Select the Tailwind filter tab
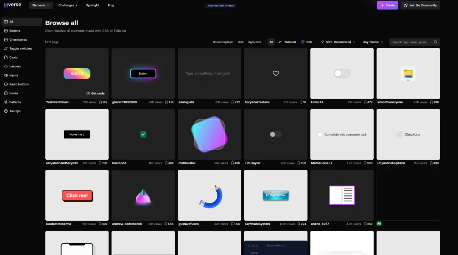 (287, 42)
